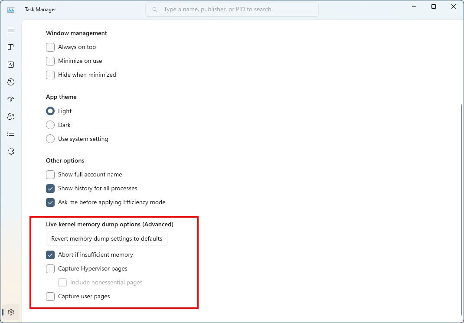This screenshot has height=323, width=464.
Task: Select the Use system setting theme
Action: click(50, 139)
